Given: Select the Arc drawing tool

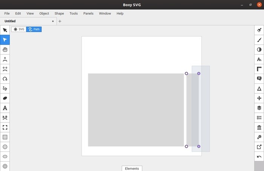Looking at the screenshot, I should point(5,79).
